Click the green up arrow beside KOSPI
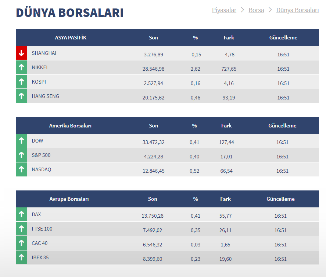 21,82
